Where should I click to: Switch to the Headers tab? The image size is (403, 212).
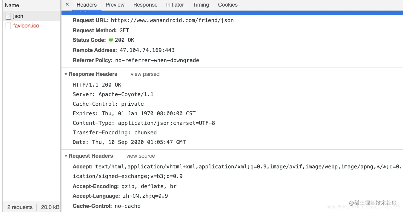[87, 5]
